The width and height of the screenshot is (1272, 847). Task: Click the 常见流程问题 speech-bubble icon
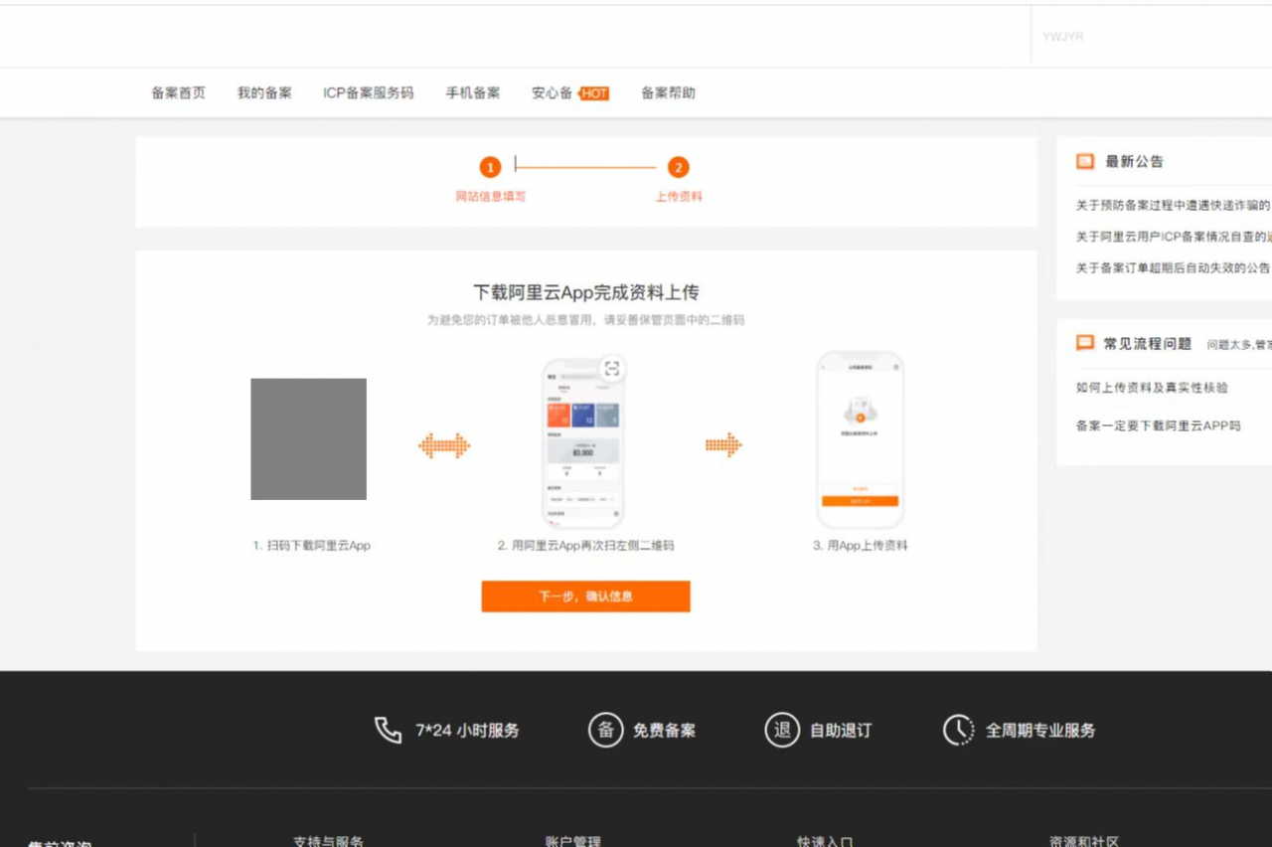(x=1085, y=344)
